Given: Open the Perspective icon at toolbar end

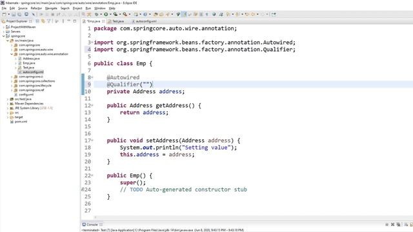Looking at the screenshot, I should (x=274, y=14).
